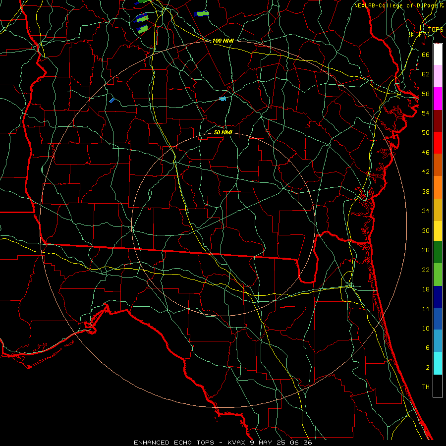The width and height of the screenshot is (446, 446).
Task: Click the black TH legend box
Action: [438, 386]
